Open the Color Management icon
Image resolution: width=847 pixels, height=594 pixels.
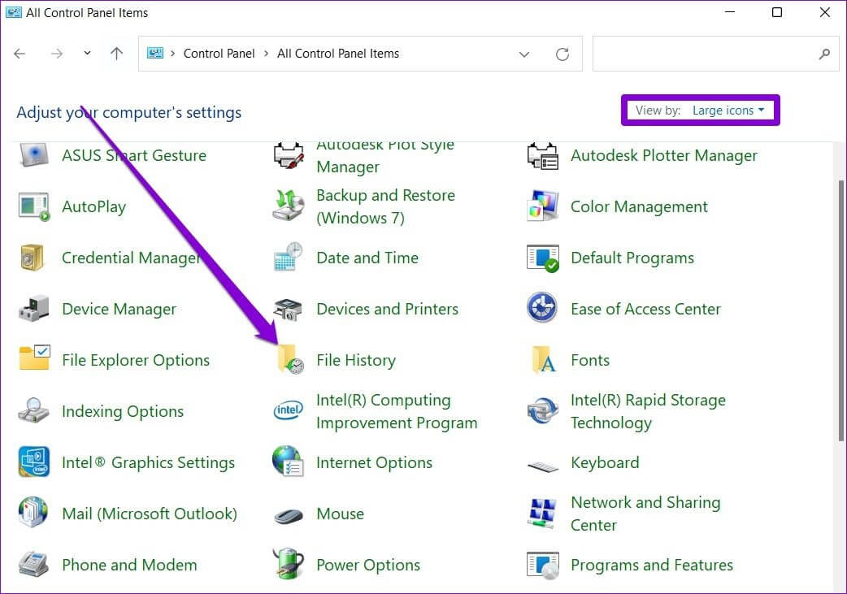point(542,206)
